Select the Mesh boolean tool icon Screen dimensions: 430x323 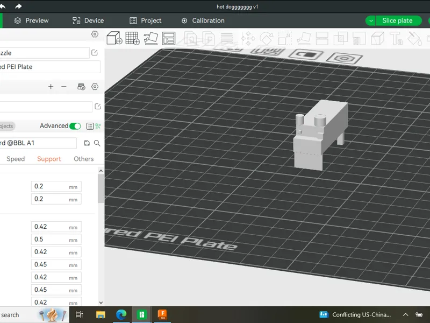(x=341, y=38)
